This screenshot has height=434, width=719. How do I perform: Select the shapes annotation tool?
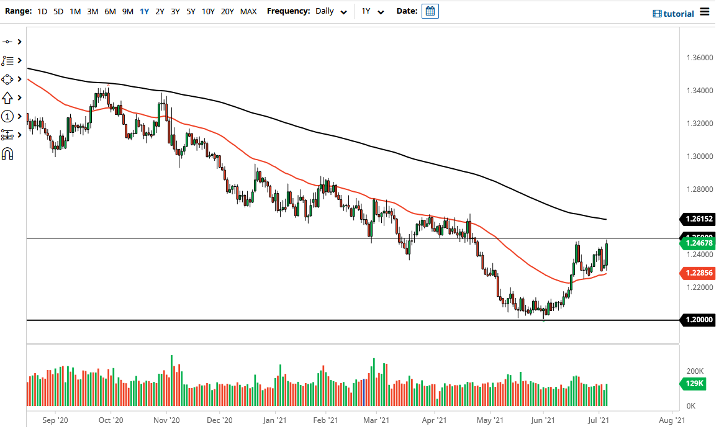pos(8,79)
